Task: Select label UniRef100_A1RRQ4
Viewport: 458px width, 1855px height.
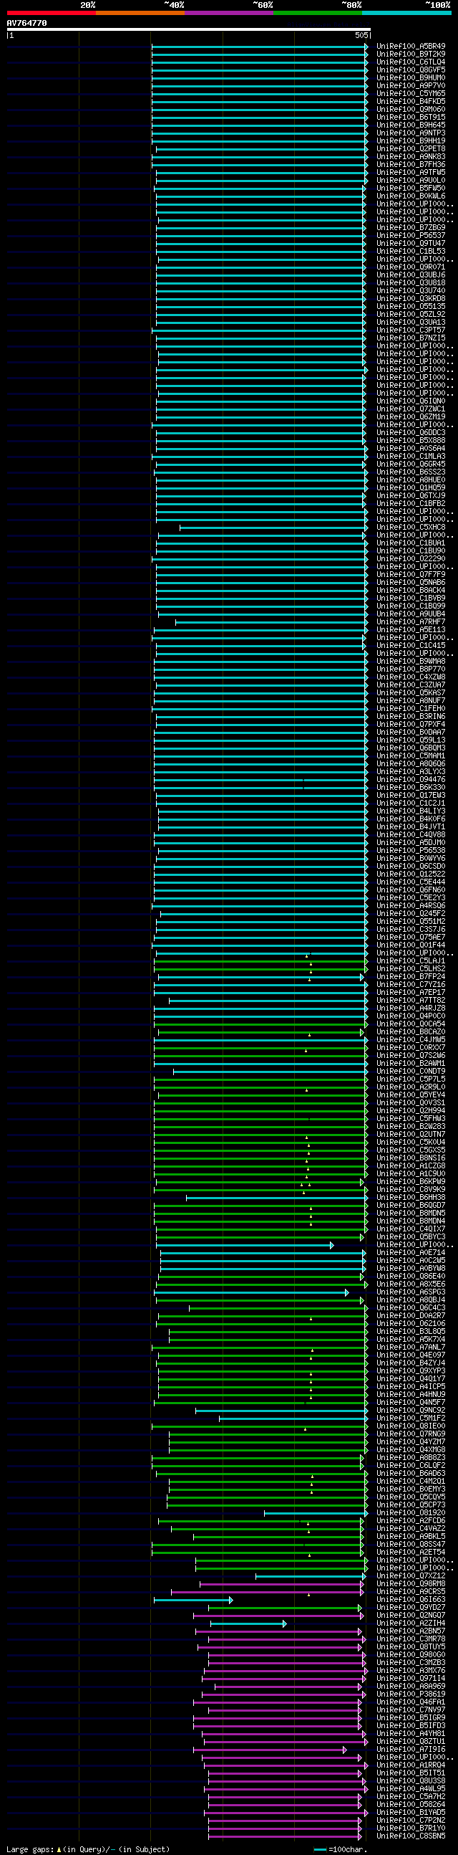Action: tap(411, 1764)
